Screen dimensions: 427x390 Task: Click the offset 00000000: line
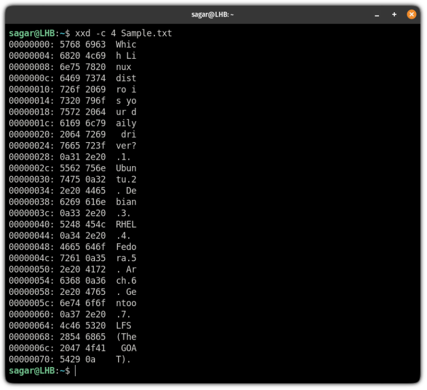pyautogui.click(x=73, y=45)
